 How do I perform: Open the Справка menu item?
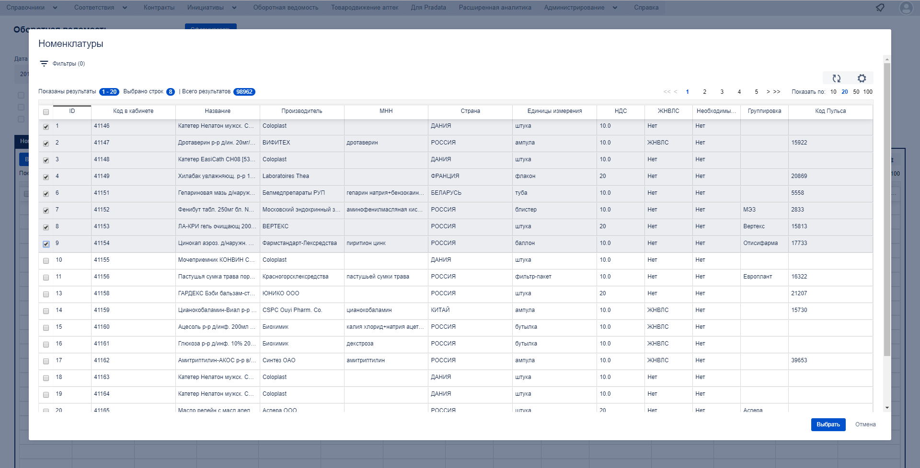coord(646,8)
